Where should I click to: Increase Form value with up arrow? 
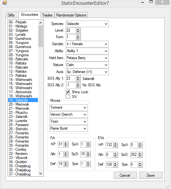(x=78, y=36)
